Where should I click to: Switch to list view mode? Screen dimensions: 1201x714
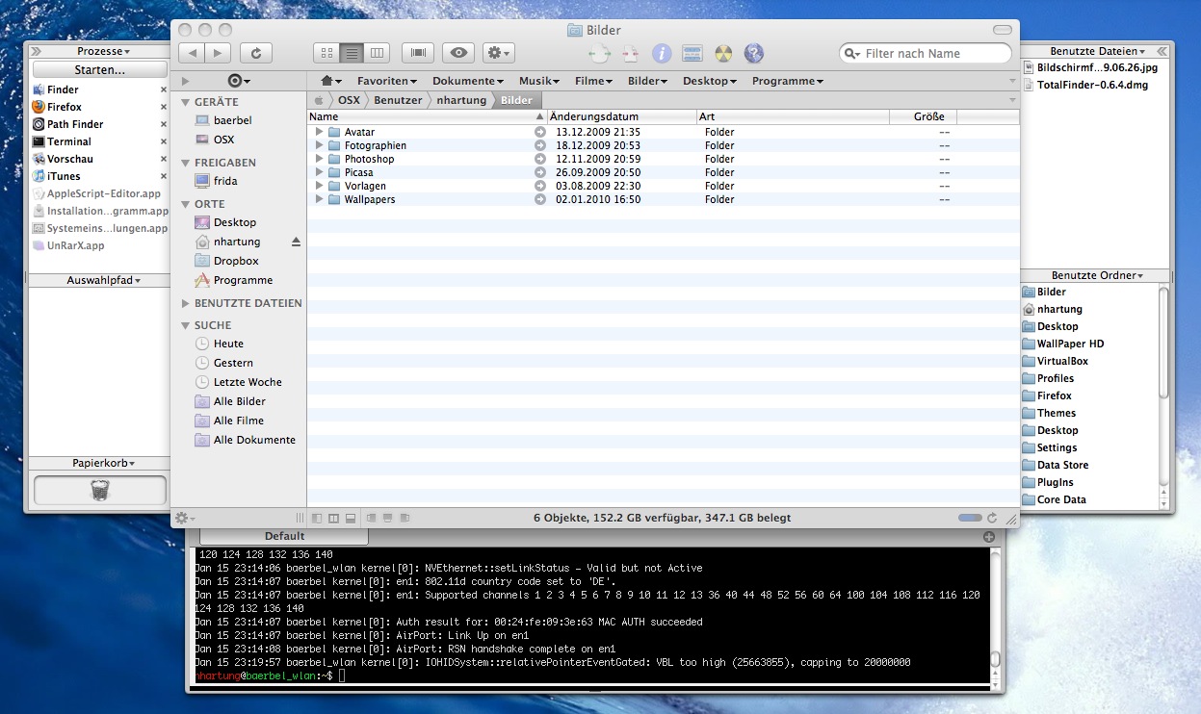[352, 53]
